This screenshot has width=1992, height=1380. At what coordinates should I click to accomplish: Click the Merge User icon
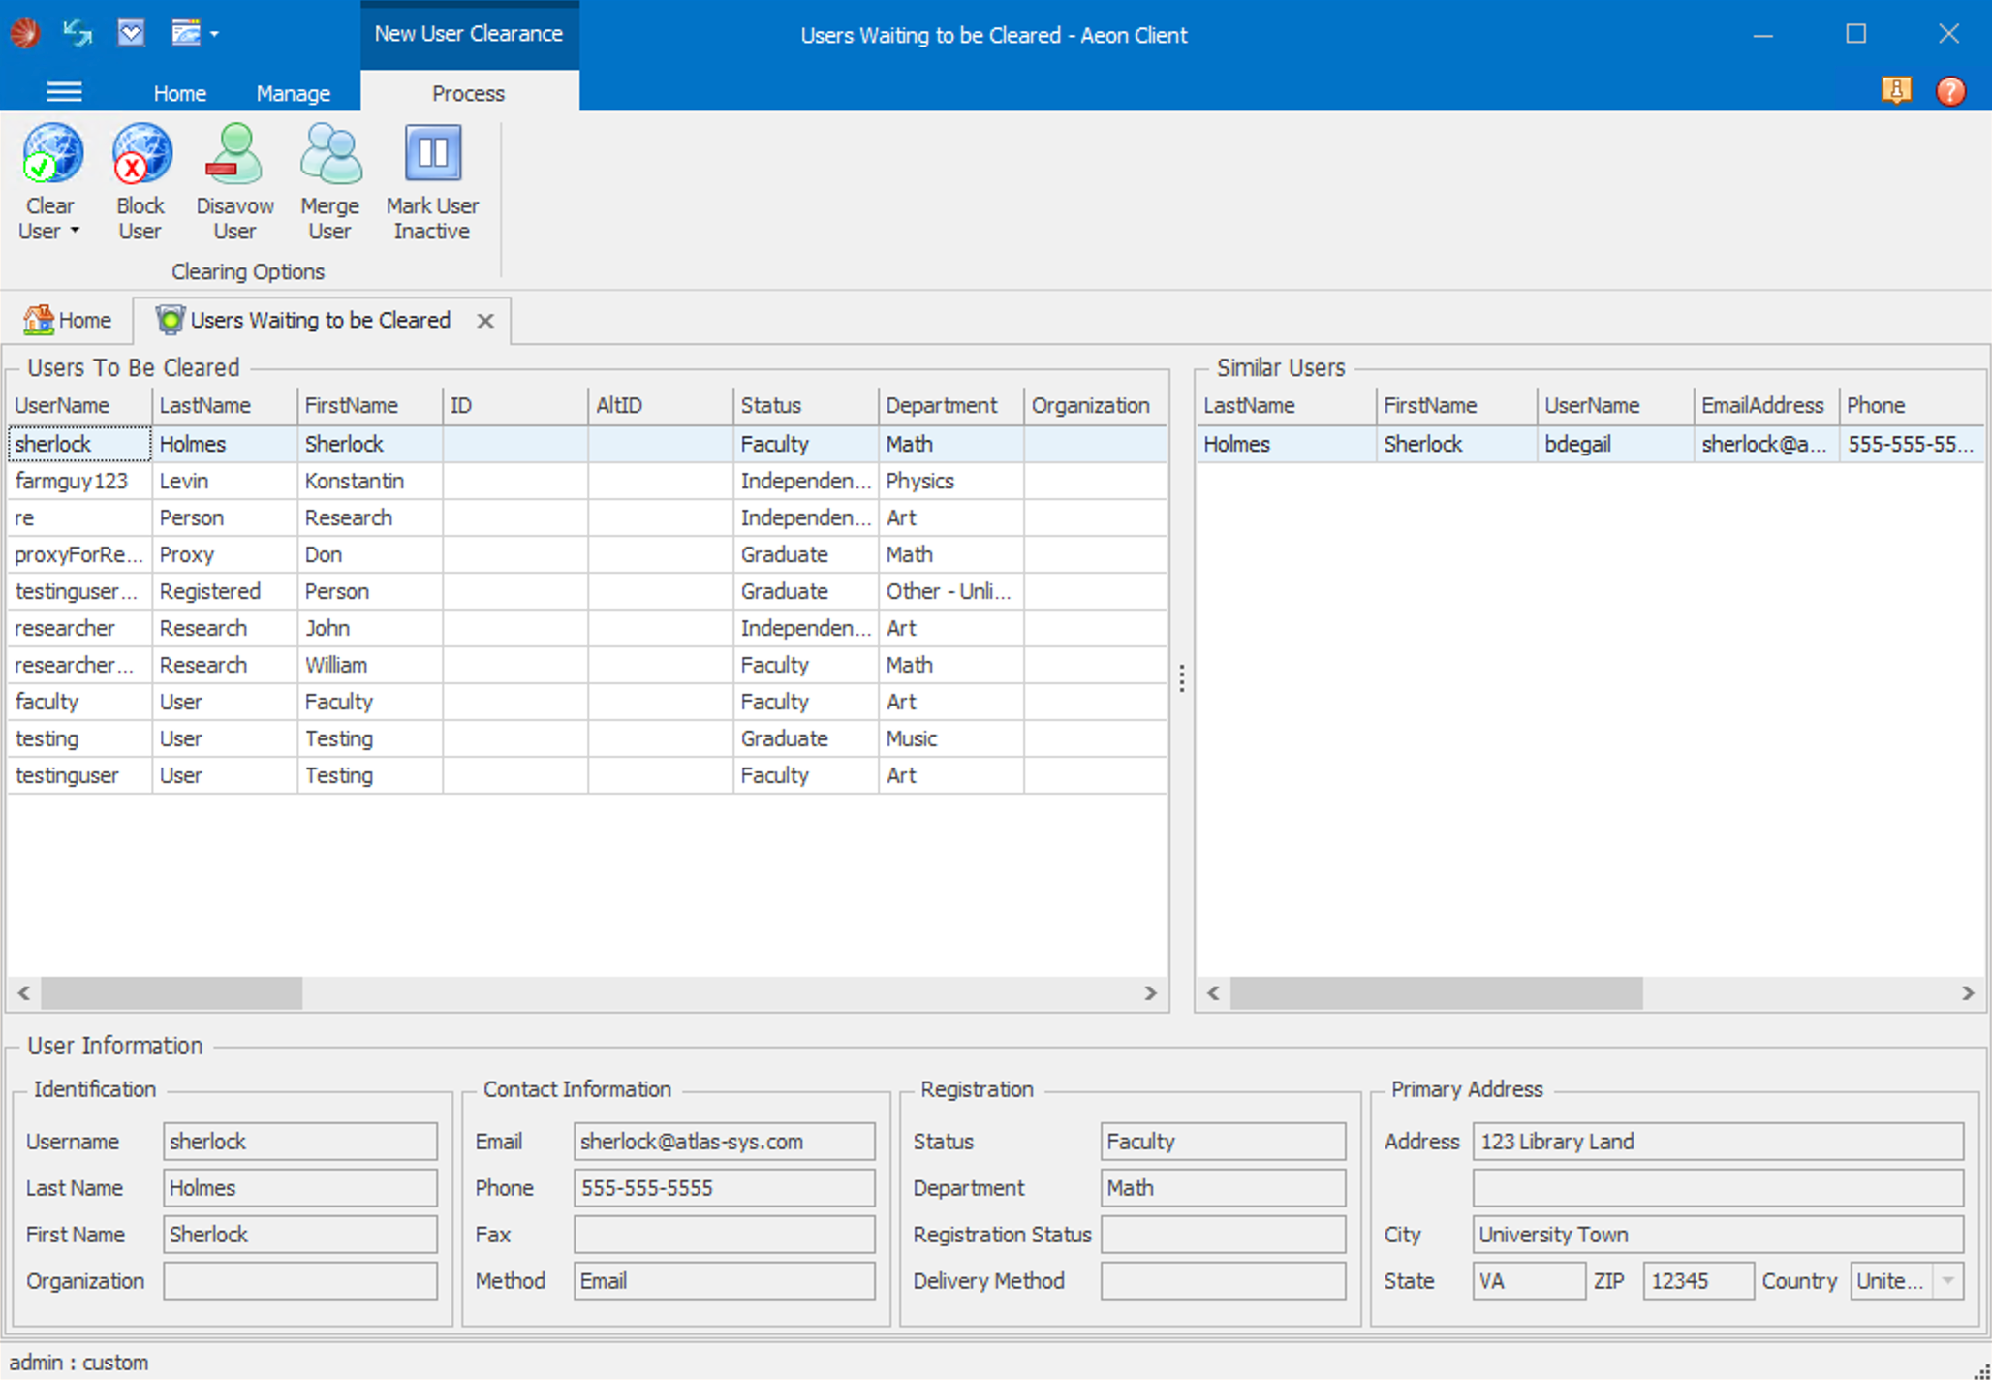(x=329, y=155)
